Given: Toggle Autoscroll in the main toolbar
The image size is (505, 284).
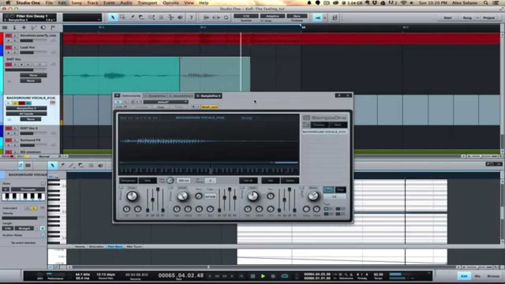Looking at the screenshot, I should (318, 17).
